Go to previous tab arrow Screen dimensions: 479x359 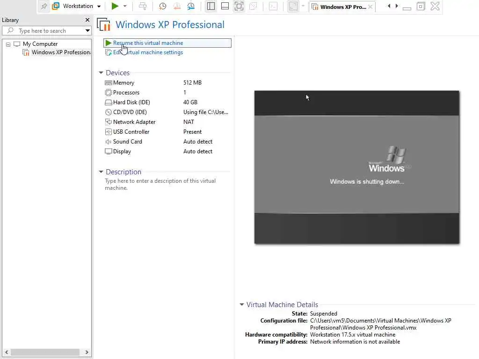click(x=389, y=6)
